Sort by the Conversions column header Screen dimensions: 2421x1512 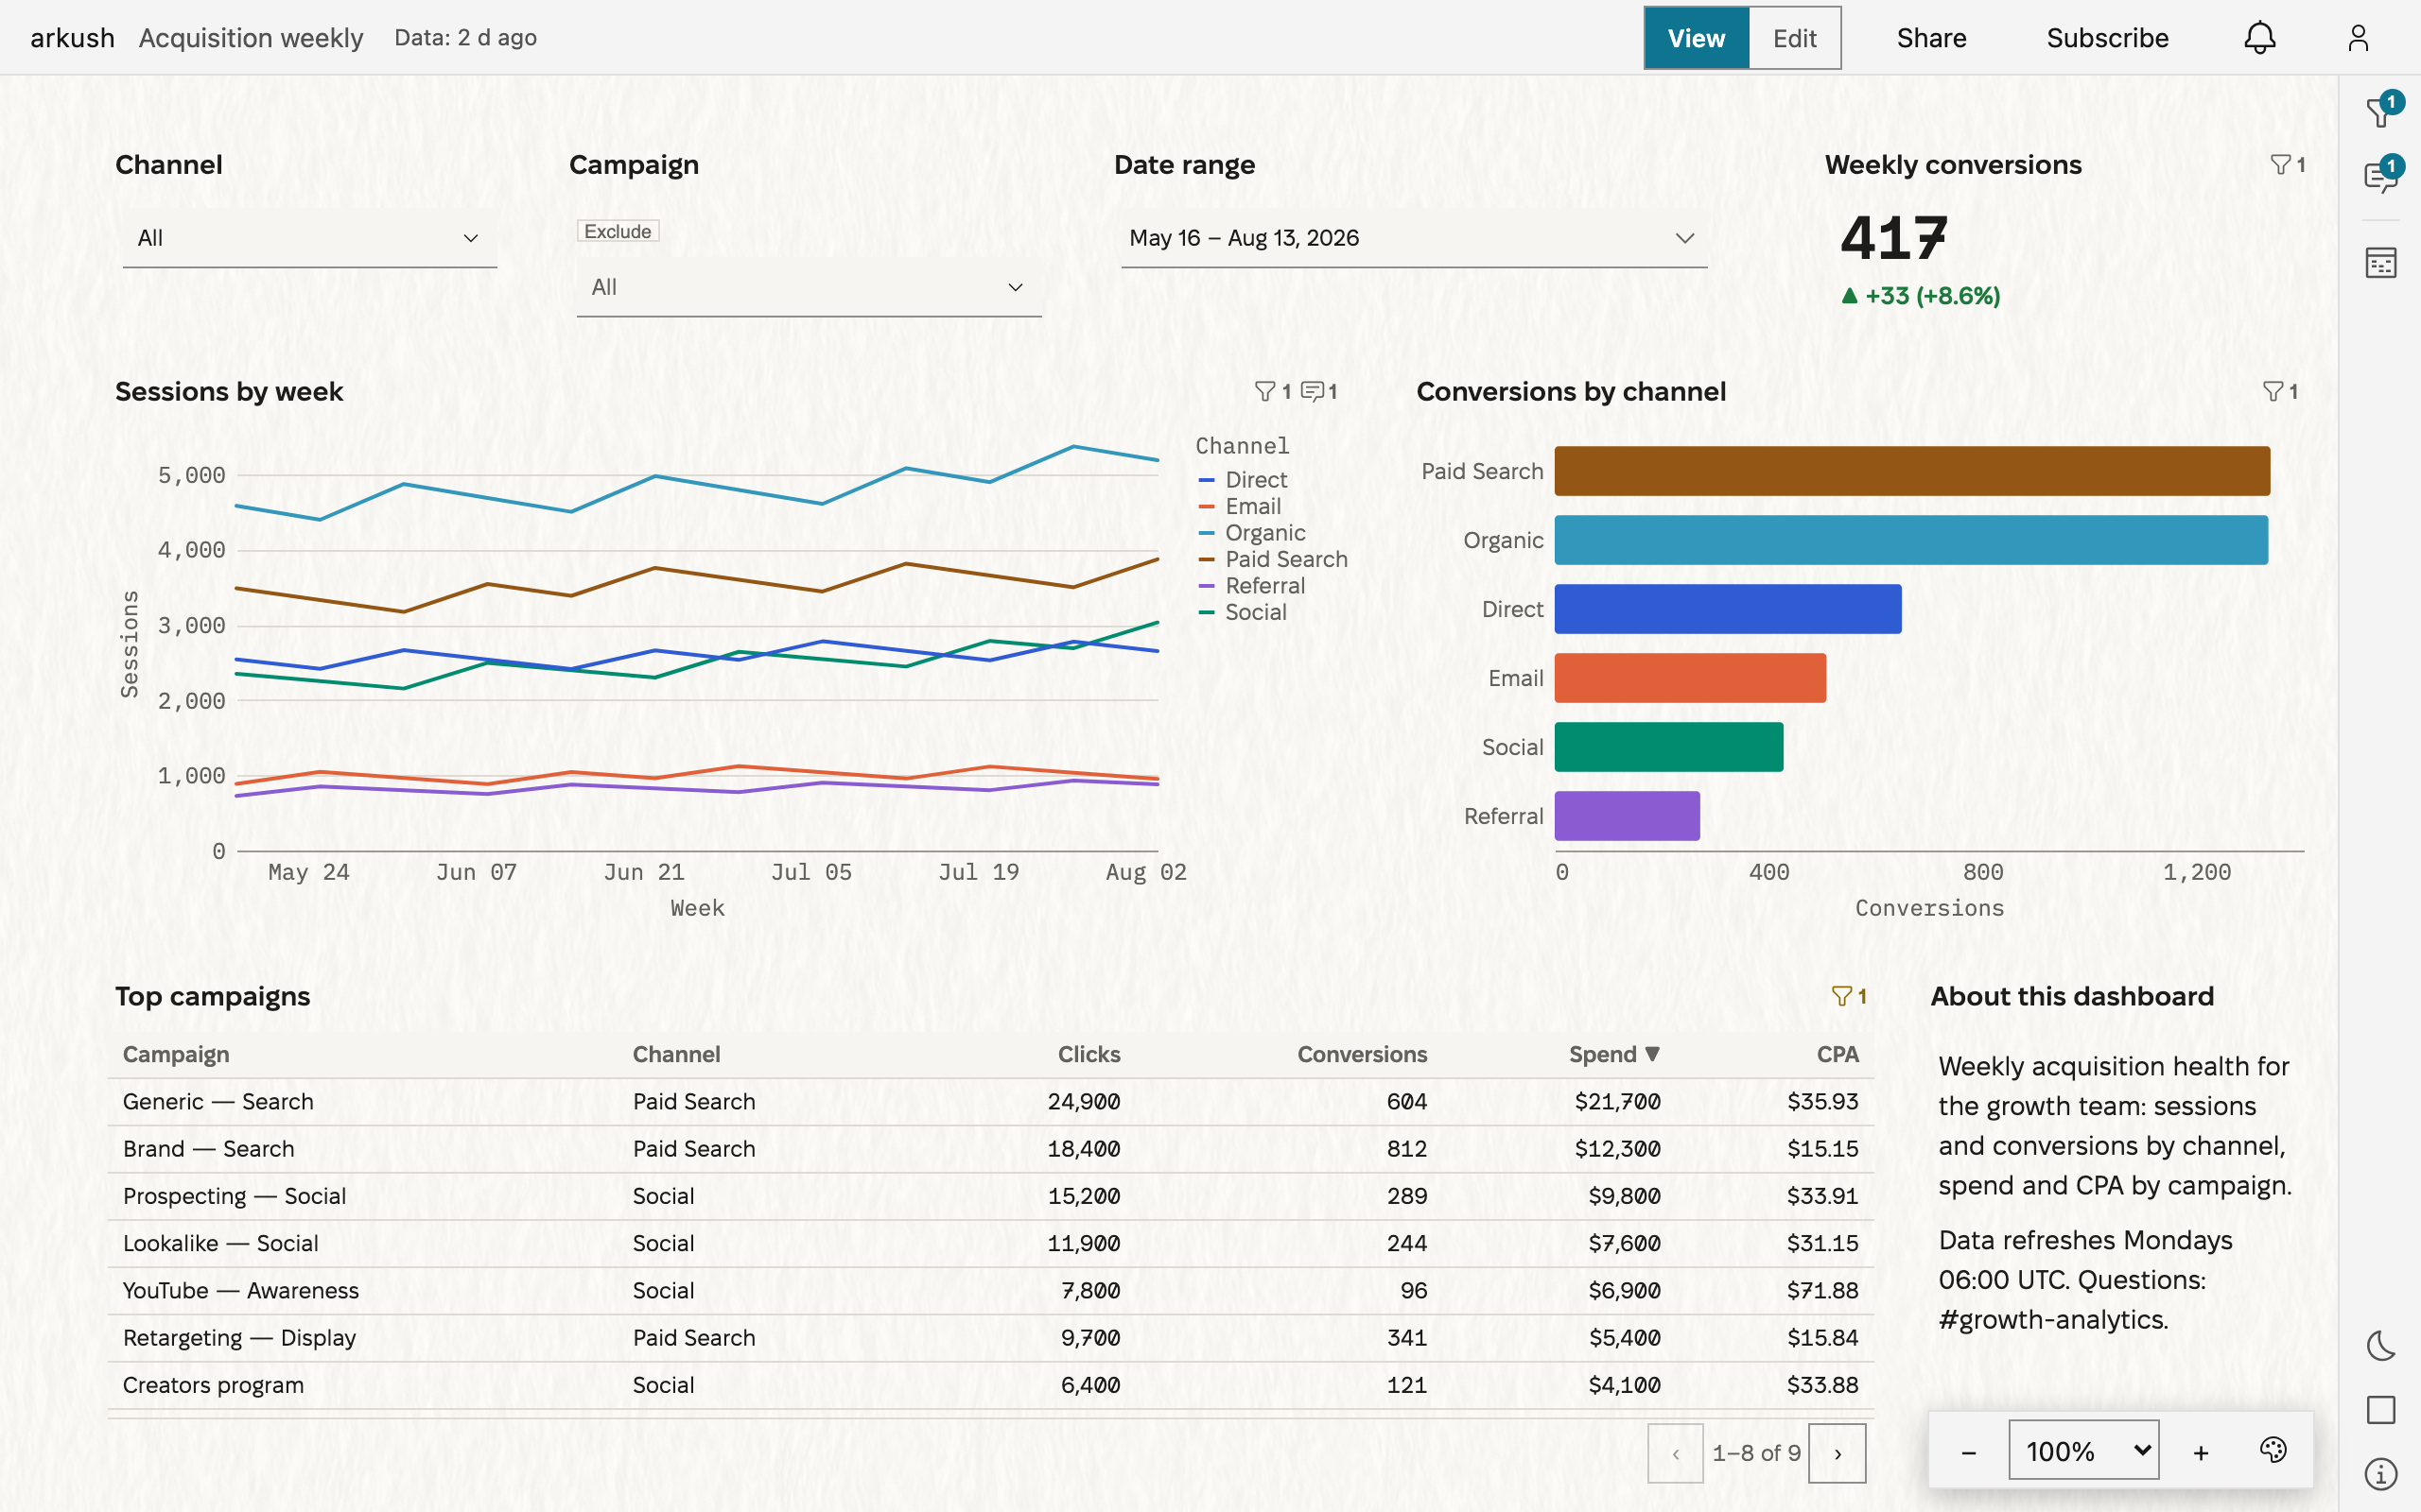[x=1362, y=1054]
